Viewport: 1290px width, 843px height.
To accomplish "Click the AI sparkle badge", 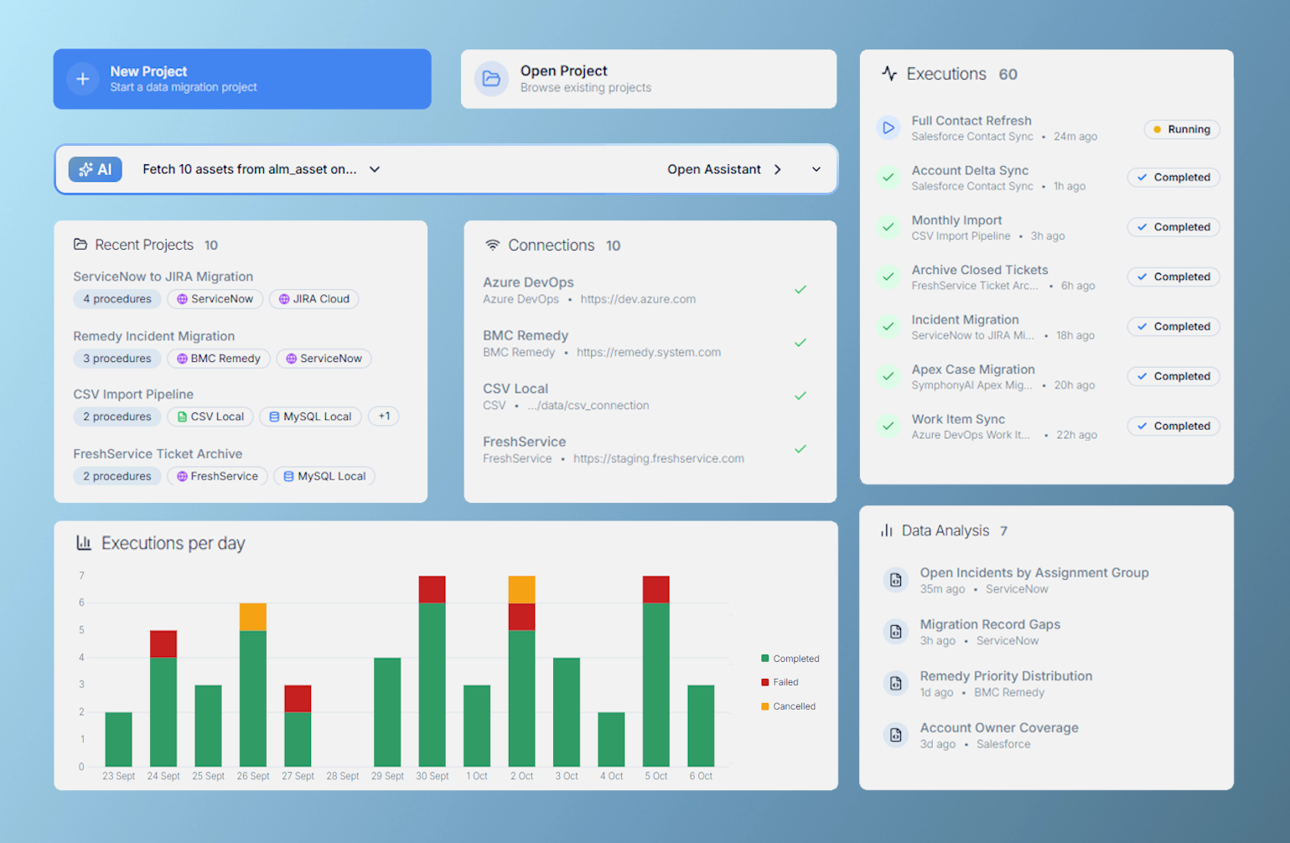I will click(x=96, y=169).
